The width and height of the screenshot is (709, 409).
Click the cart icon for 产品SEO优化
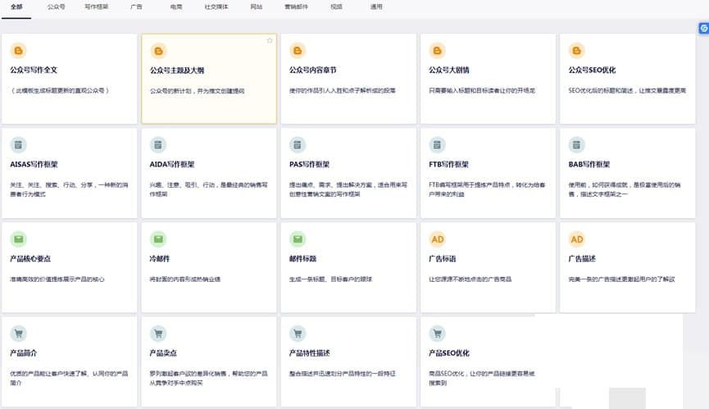coord(437,334)
